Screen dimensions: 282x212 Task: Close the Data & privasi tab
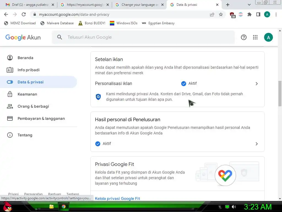[x=217, y=5]
